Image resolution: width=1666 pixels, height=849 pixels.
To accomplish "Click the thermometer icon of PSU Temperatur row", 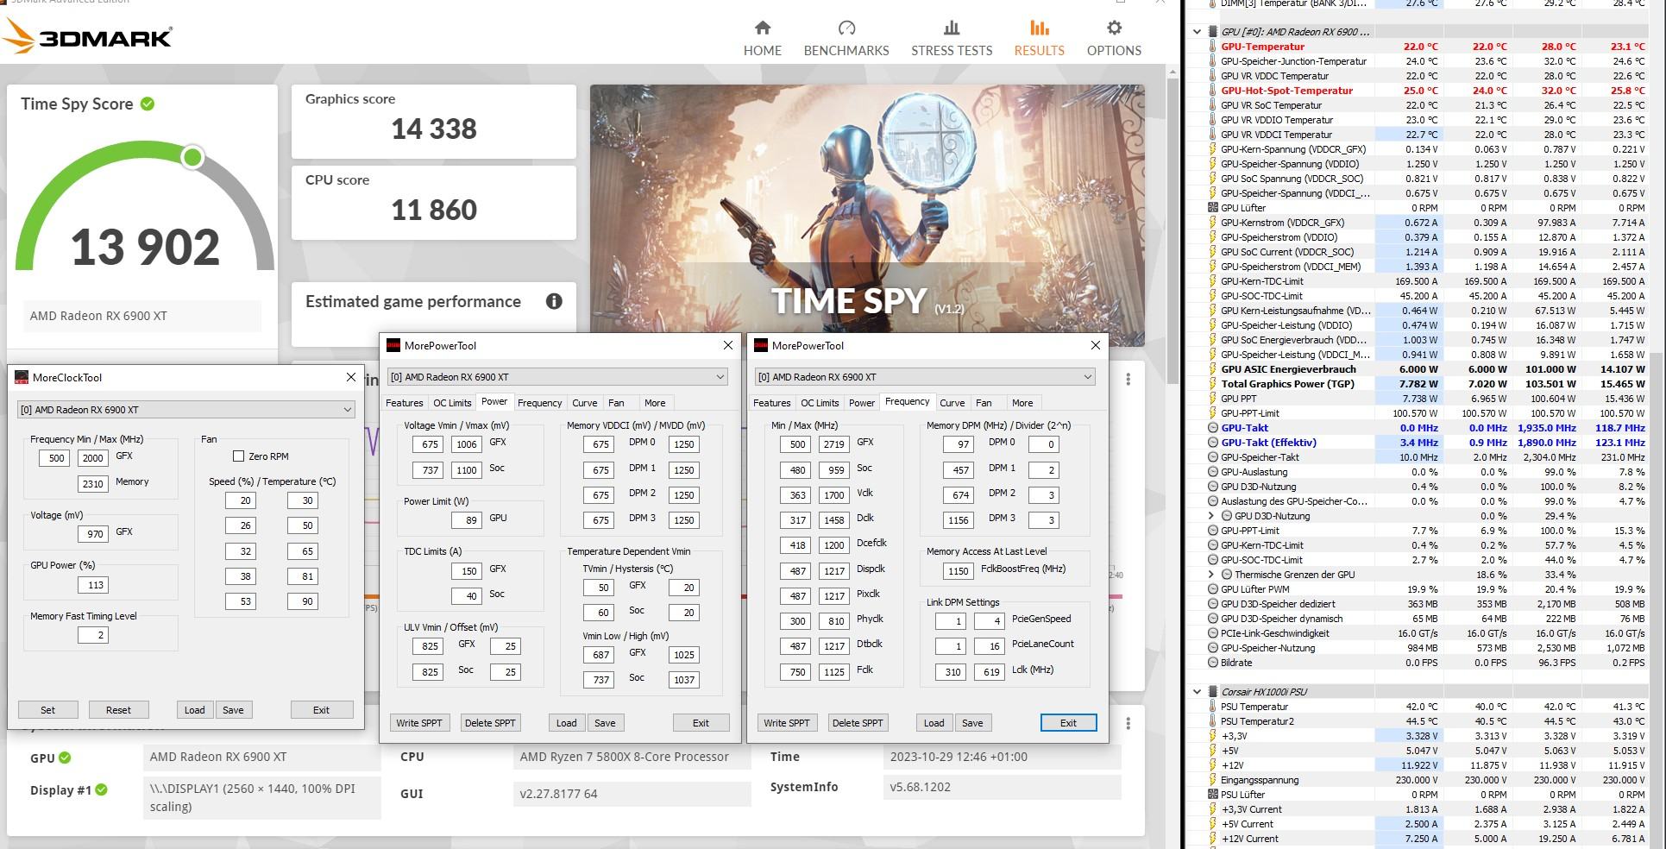I will click(1213, 707).
